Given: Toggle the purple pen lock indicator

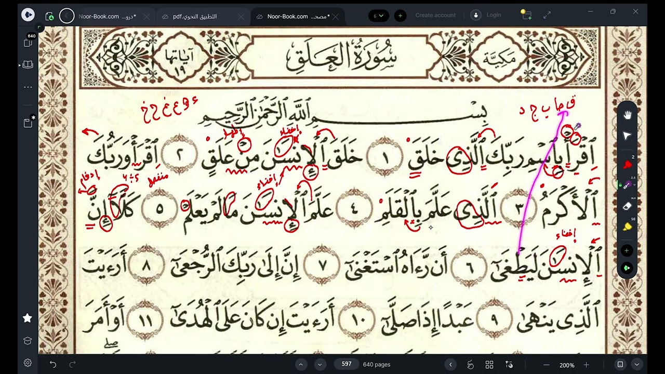Looking at the screenshot, I should point(620,185).
